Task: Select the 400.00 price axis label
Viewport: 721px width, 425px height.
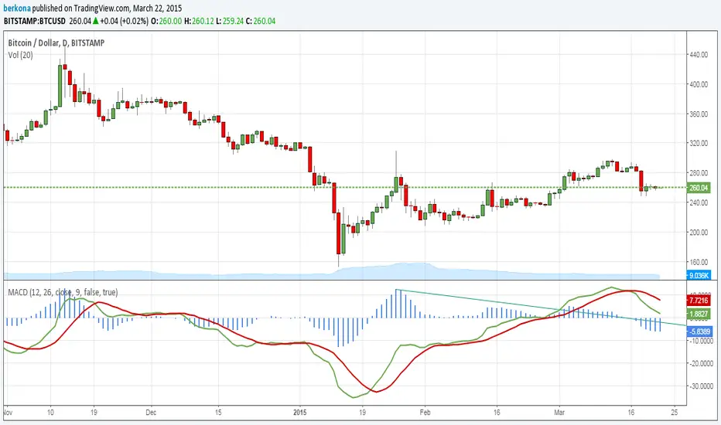Action: click(699, 84)
